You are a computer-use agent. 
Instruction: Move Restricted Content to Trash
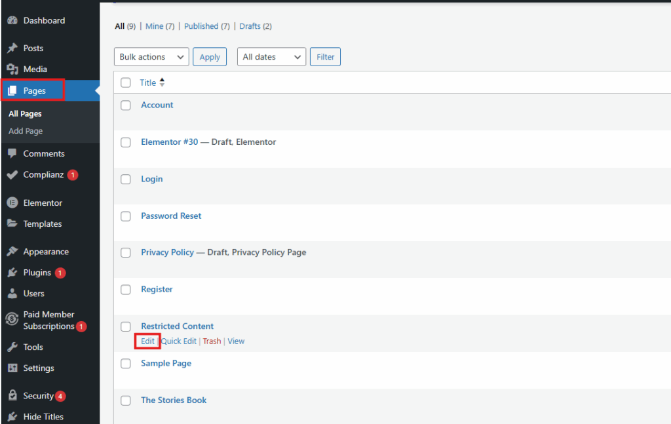pyautogui.click(x=212, y=341)
